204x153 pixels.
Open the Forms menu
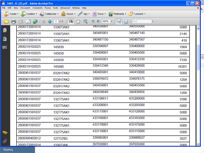[48, 8]
